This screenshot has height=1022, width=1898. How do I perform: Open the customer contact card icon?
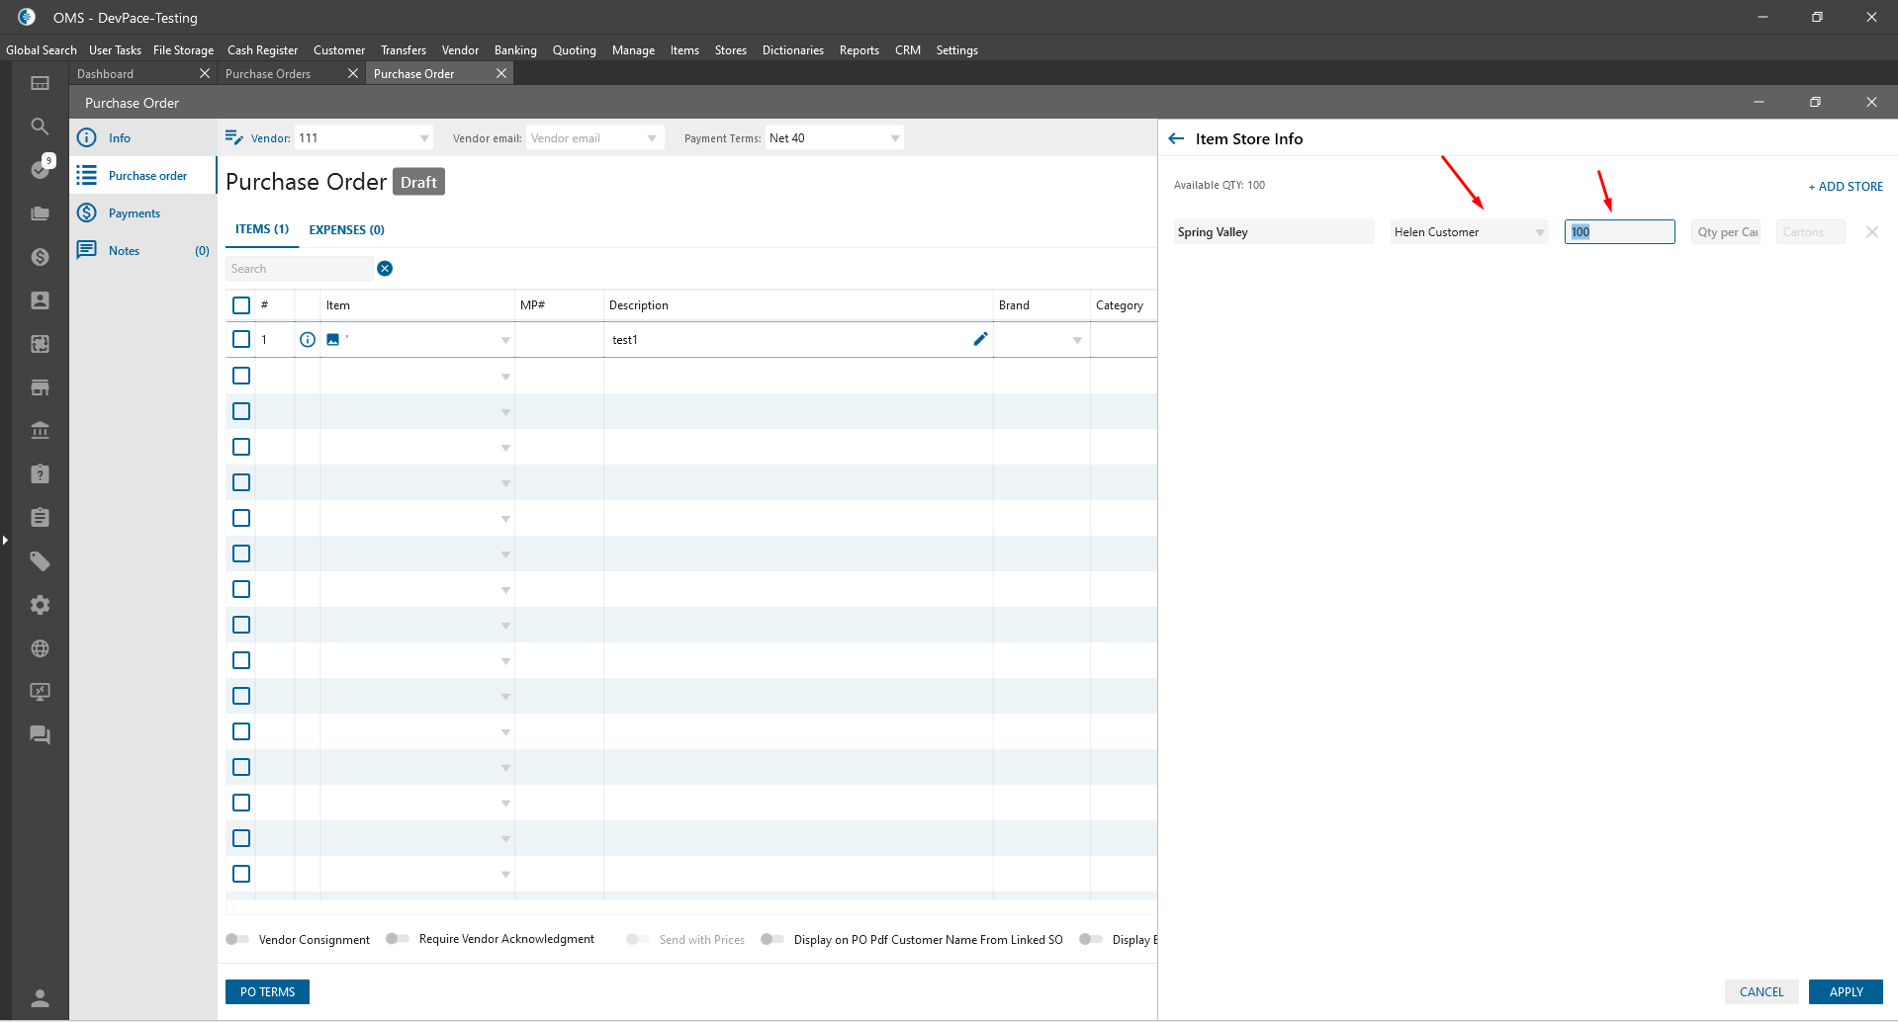[40, 300]
